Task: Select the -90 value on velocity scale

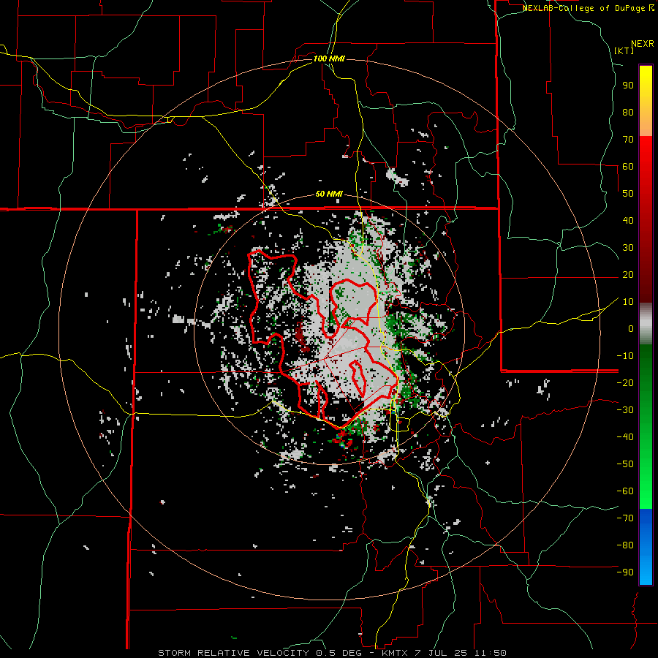Action: point(625,572)
